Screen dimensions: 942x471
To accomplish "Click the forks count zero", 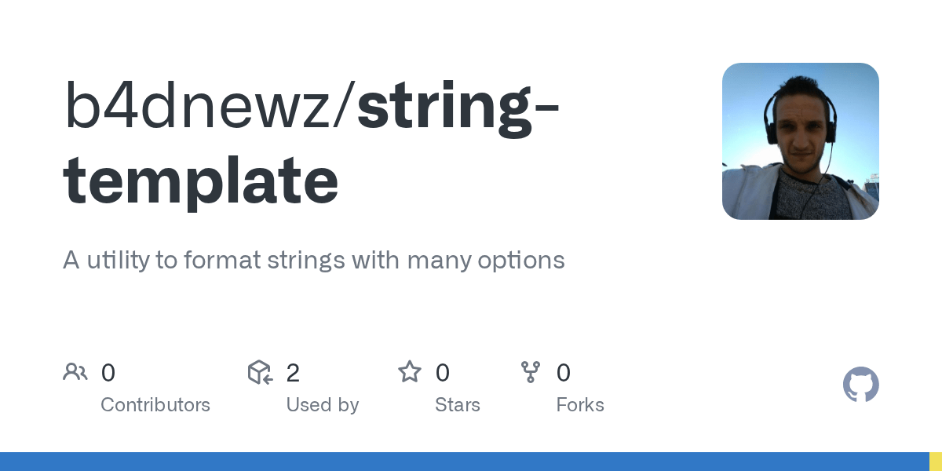I will click(x=563, y=372).
